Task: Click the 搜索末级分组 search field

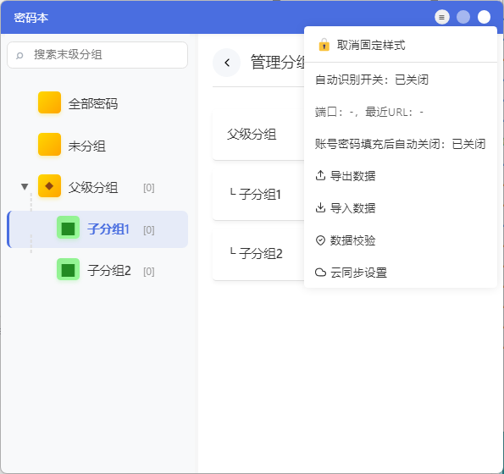Action: 97,55
